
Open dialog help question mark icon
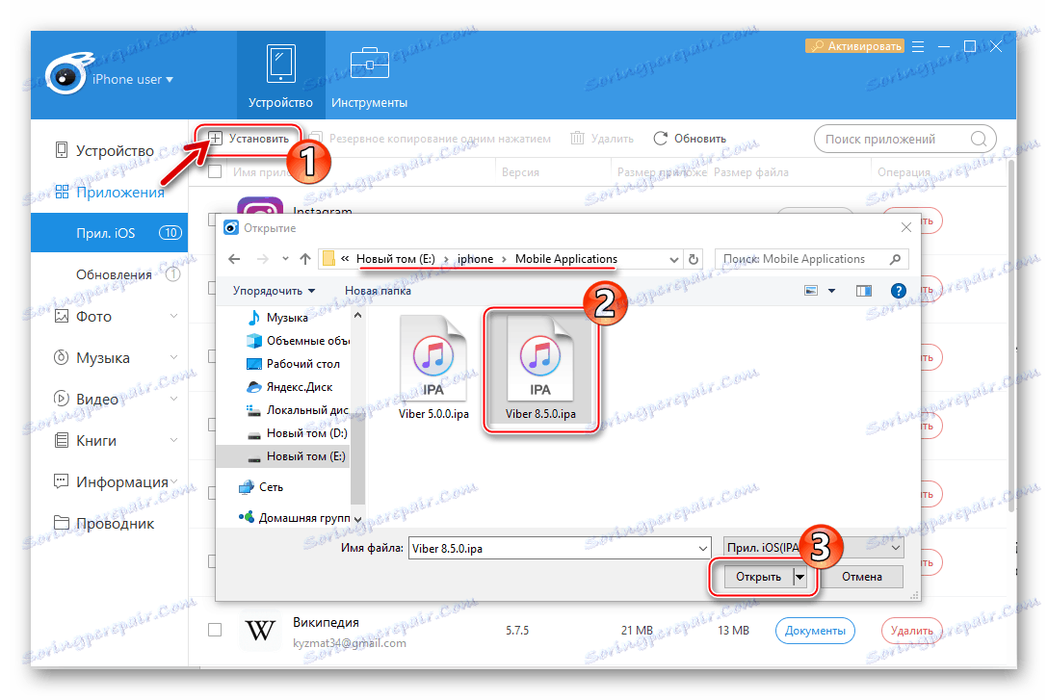point(899,291)
